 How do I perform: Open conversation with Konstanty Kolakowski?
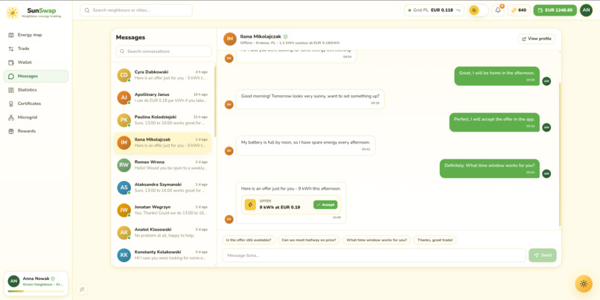tap(162, 255)
